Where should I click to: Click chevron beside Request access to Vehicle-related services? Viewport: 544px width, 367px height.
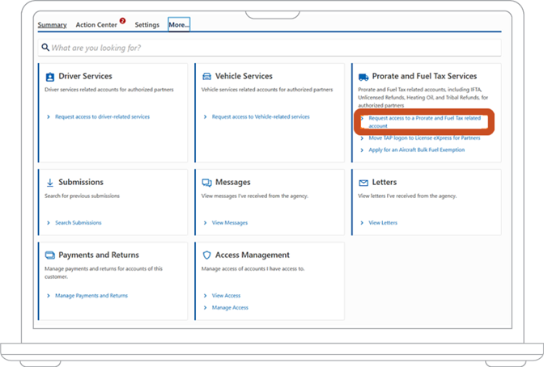[x=205, y=116]
